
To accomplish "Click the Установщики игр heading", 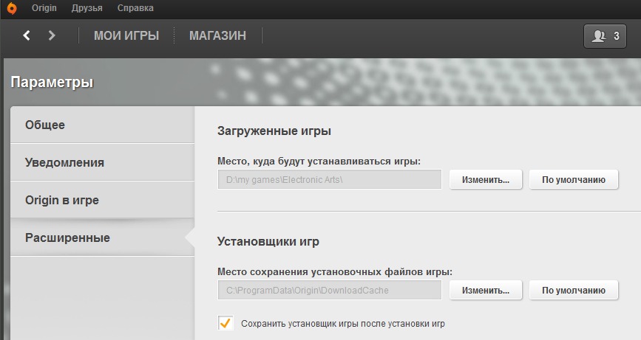I will pyautogui.click(x=268, y=241).
